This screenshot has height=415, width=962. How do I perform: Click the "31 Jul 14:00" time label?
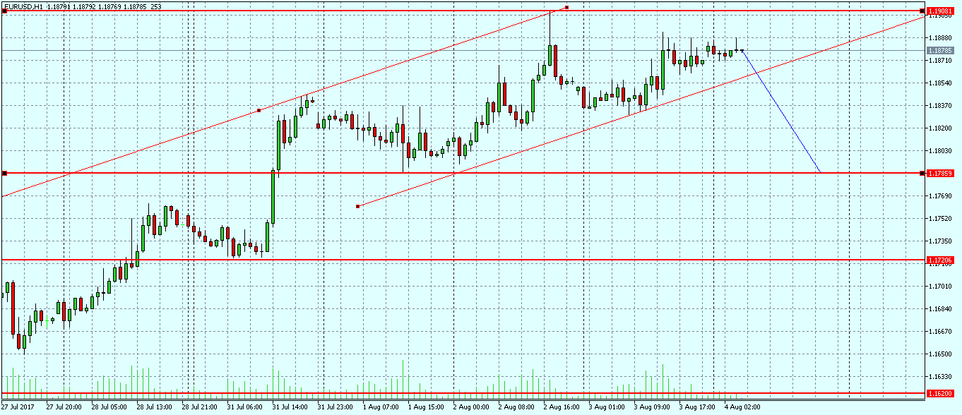pos(290,407)
